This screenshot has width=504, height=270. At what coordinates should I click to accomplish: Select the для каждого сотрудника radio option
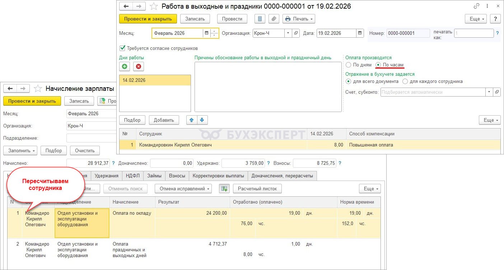pyautogui.click(x=405, y=82)
